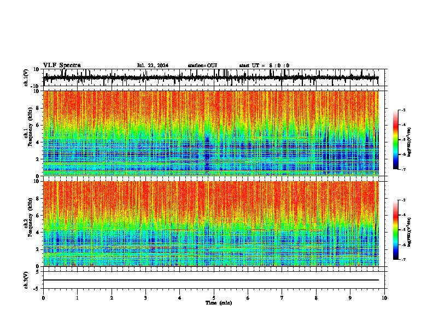Click time-axis tick label "3"
Screen dimensions: 433x334
coord(145,298)
